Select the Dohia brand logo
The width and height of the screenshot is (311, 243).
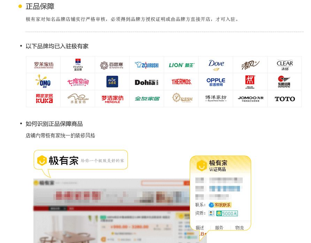[147, 82]
